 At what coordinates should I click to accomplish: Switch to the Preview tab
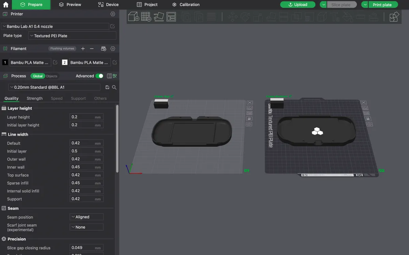click(x=70, y=5)
